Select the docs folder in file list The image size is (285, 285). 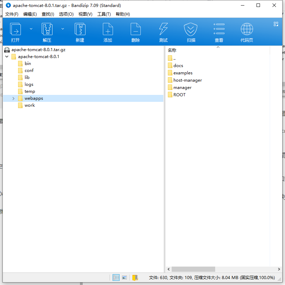[178, 66]
